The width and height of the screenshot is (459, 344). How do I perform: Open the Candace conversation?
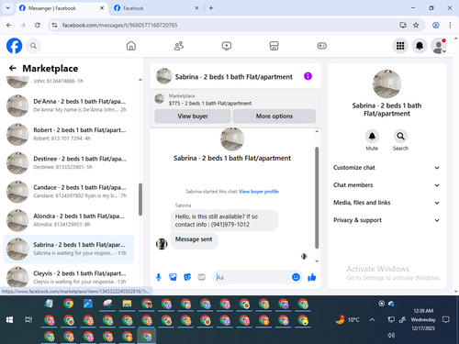tap(69, 192)
